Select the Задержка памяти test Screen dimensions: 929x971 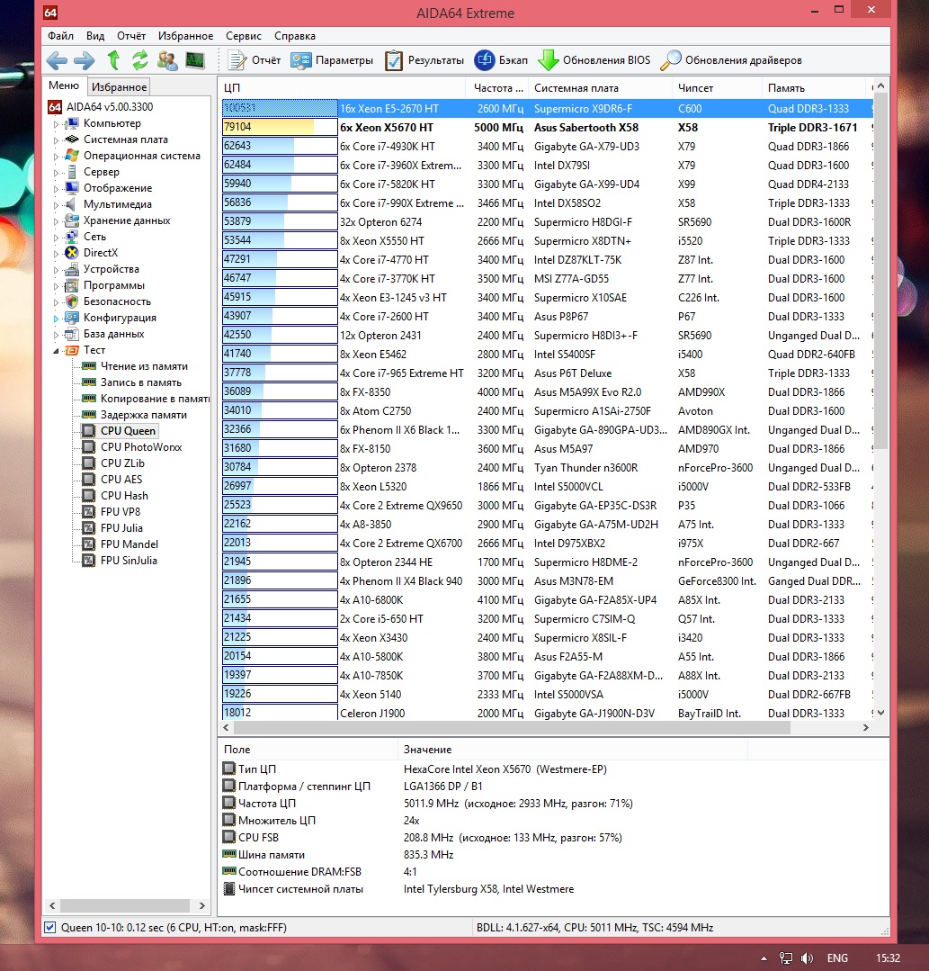click(x=144, y=414)
